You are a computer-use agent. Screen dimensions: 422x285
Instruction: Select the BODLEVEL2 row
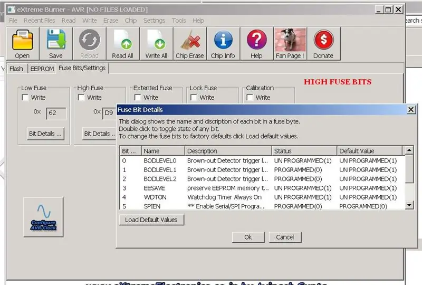(262, 179)
